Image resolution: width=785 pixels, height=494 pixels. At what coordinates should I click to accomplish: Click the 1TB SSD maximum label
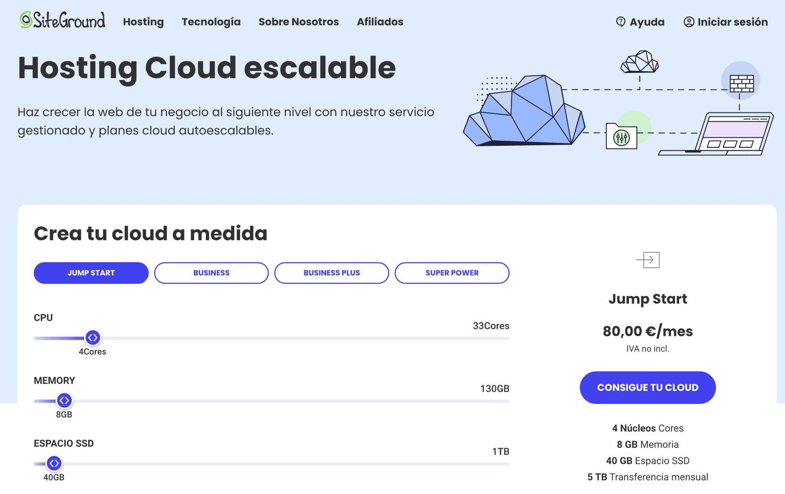501,451
